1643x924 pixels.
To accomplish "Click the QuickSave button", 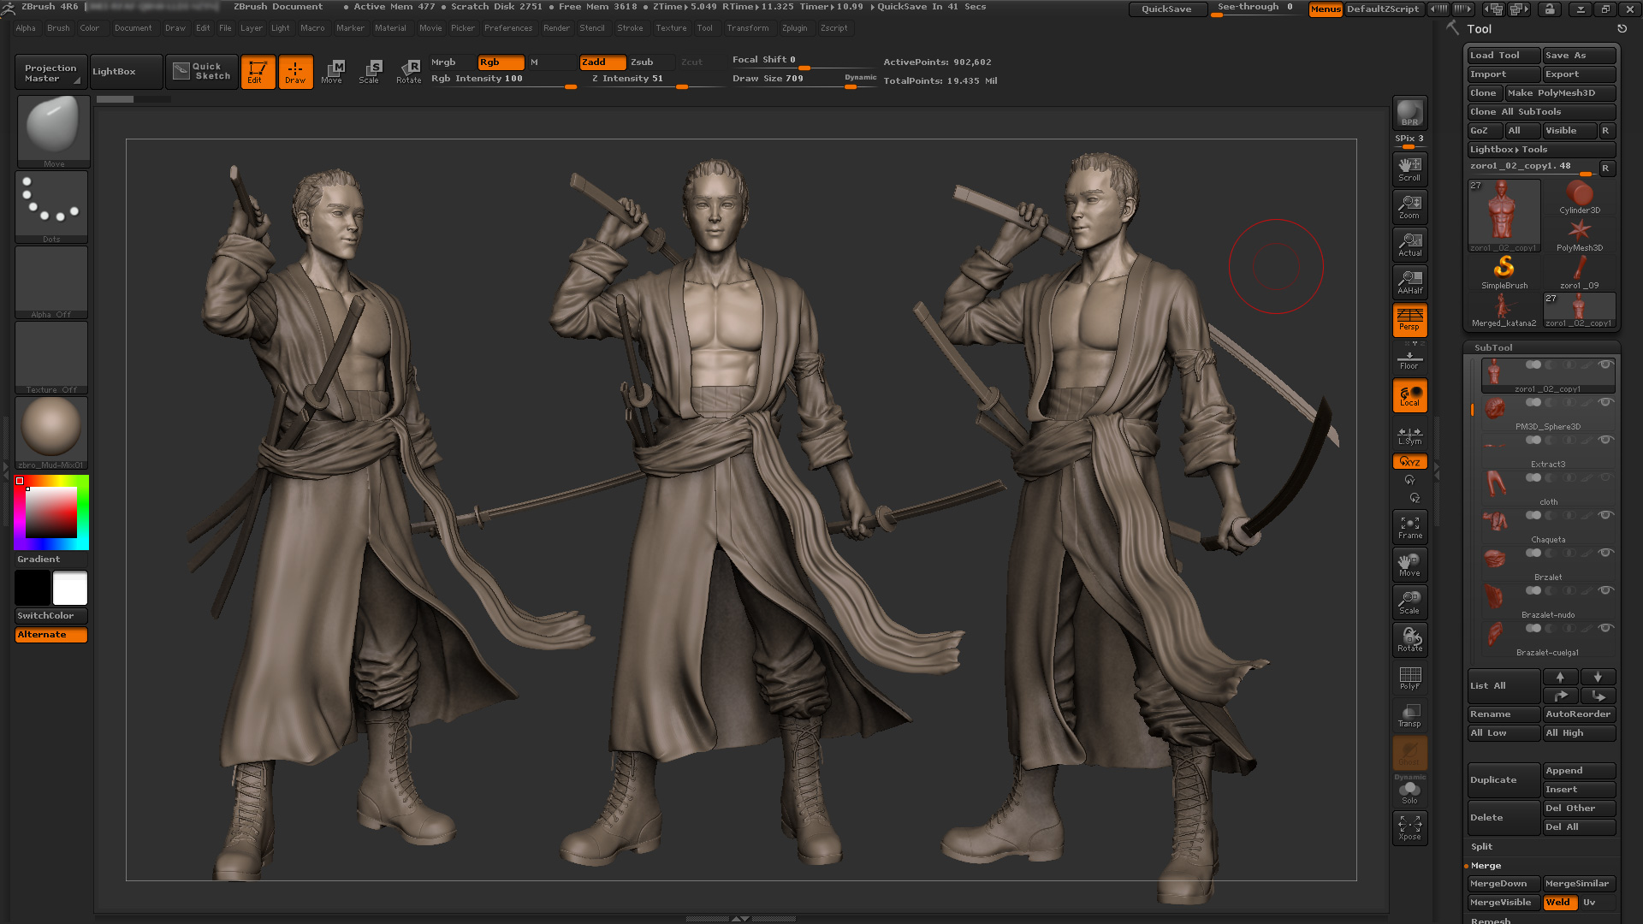I will tap(1166, 9).
